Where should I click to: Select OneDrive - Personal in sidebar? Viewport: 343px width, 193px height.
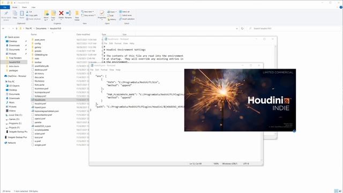click(x=17, y=76)
